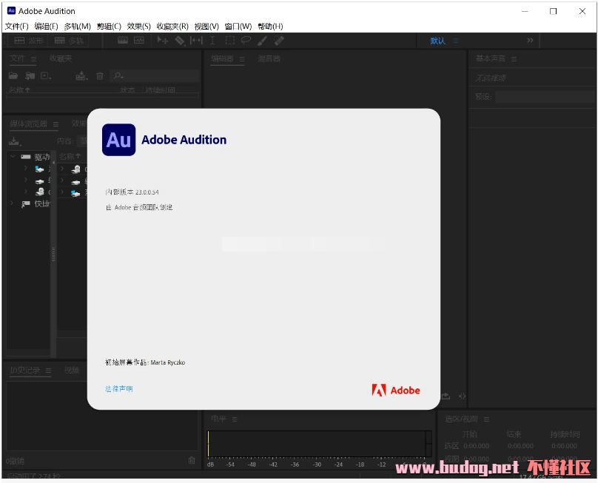The height and width of the screenshot is (483, 598).
Task: Click the Insert into Multitrack icon
Action: point(81,76)
